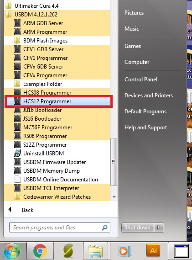Launch Adobe Illustrator from the taskbar
192x260 pixels.
pyautogui.click(x=153, y=250)
